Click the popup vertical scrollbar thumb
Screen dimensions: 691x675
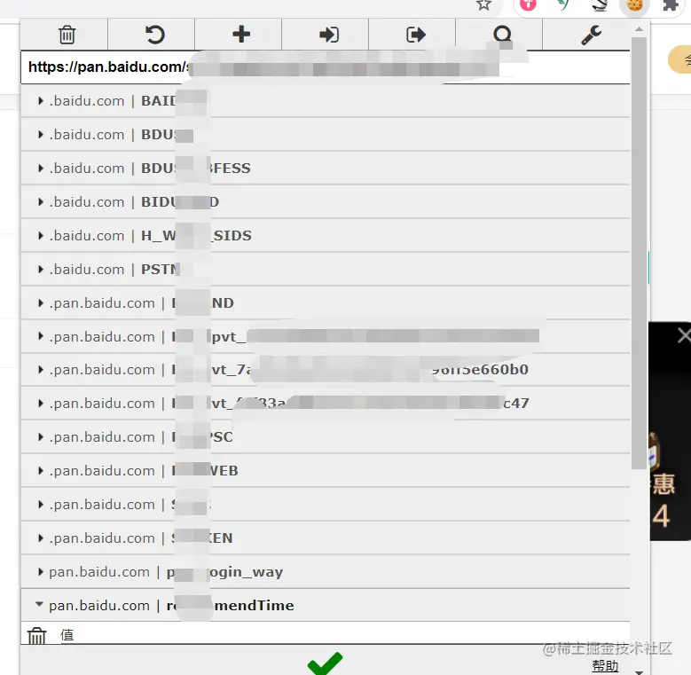click(639, 254)
